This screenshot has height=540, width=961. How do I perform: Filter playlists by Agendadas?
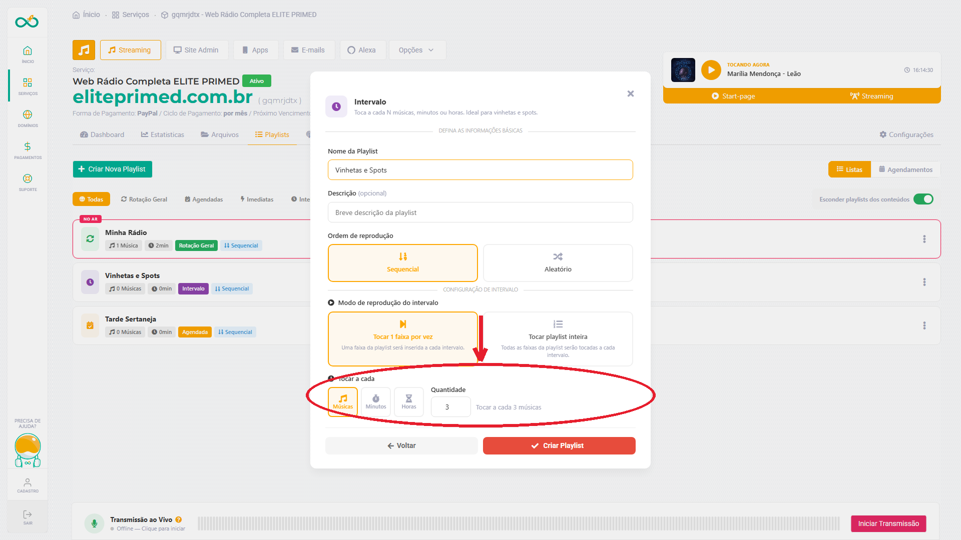click(204, 199)
